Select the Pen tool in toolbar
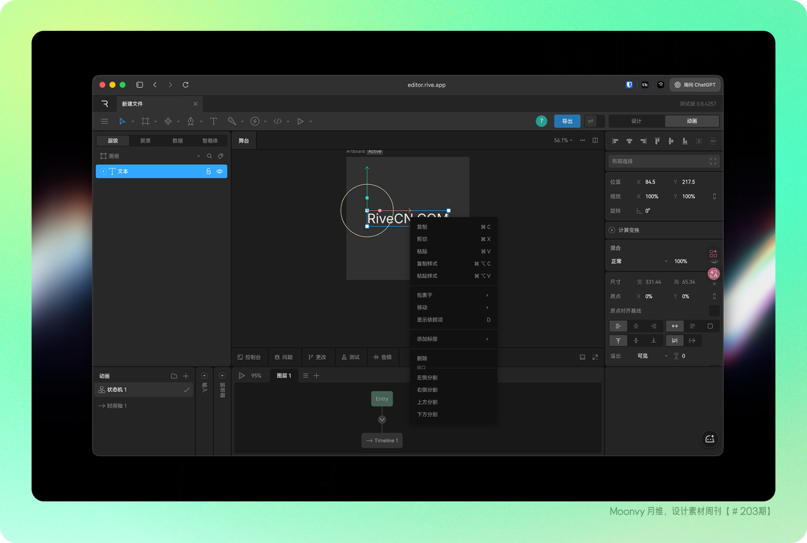The width and height of the screenshot is (807, 543). 191,121
